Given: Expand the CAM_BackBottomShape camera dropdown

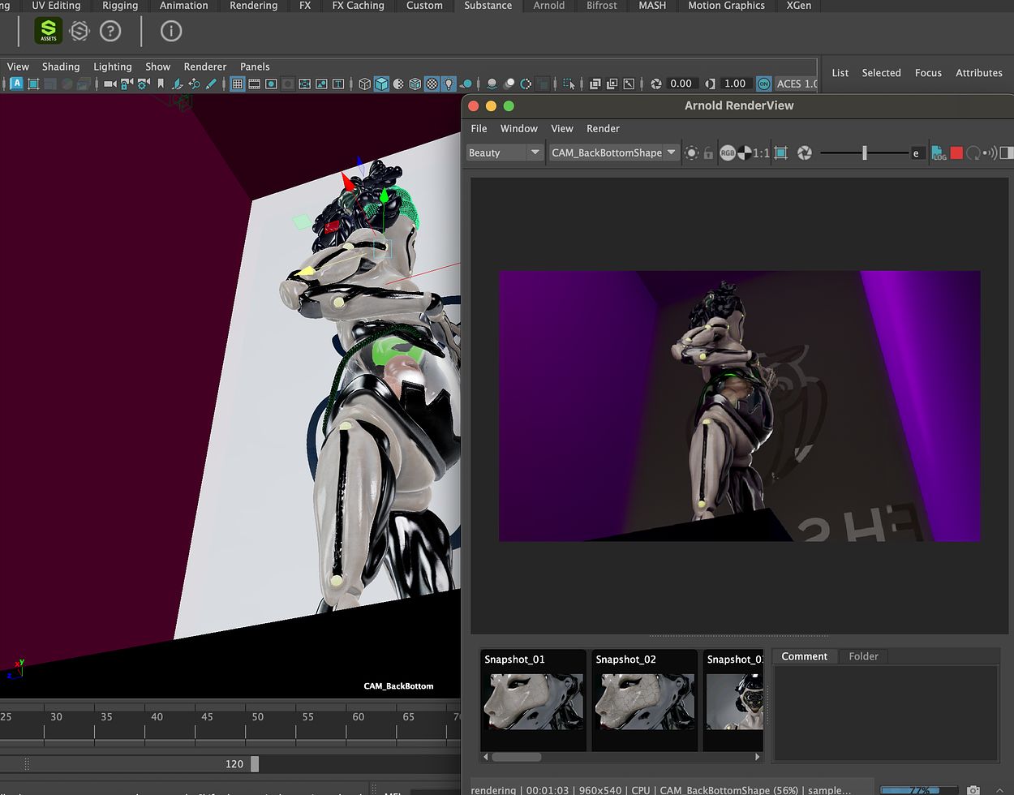Looking at the screenshot, I should [613, 153].
